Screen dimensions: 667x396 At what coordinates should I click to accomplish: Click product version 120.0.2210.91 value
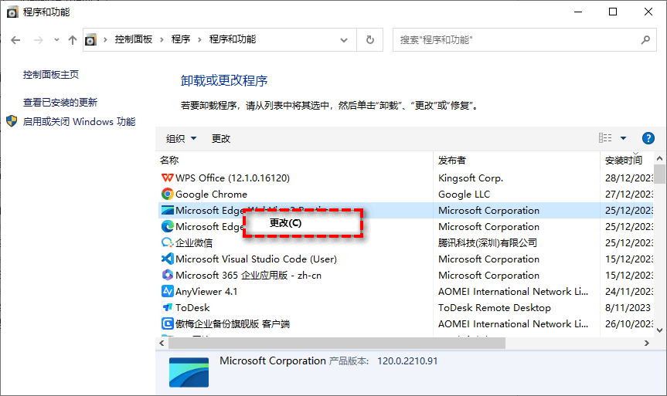click(x=407, y=361)
